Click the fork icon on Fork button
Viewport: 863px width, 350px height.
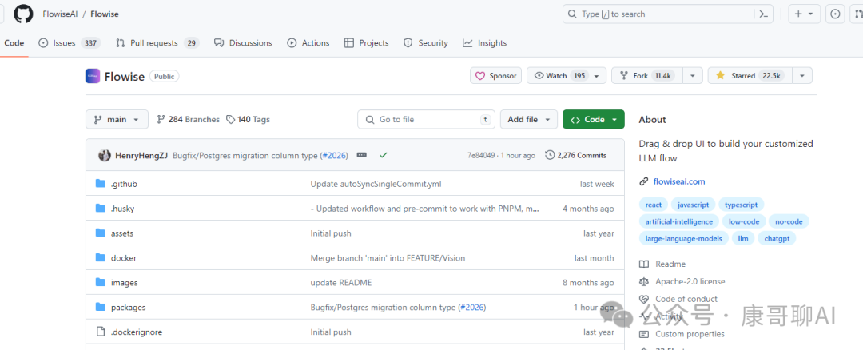[x=623, y=76]
